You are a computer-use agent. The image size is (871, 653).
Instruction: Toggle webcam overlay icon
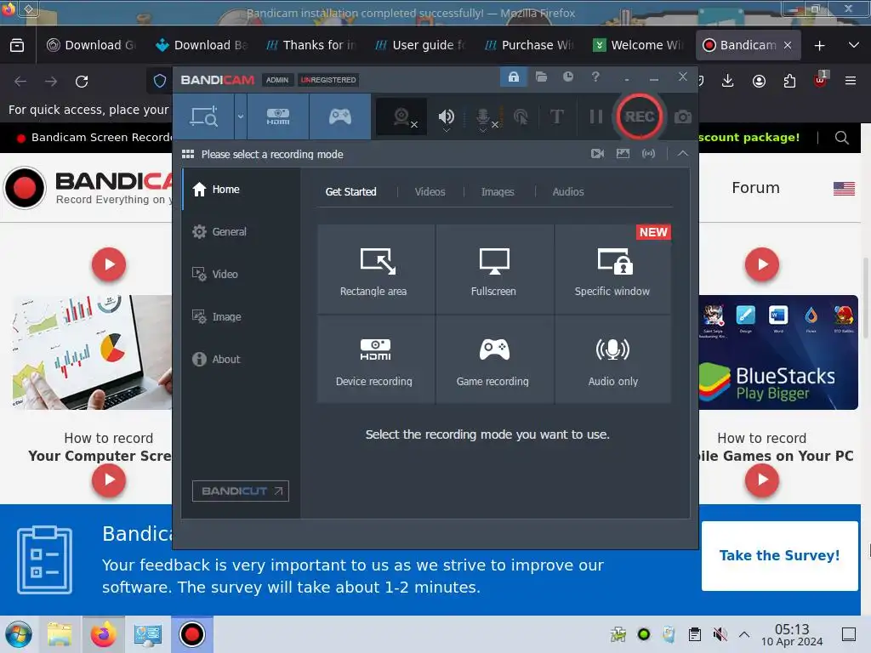point(402,116)
